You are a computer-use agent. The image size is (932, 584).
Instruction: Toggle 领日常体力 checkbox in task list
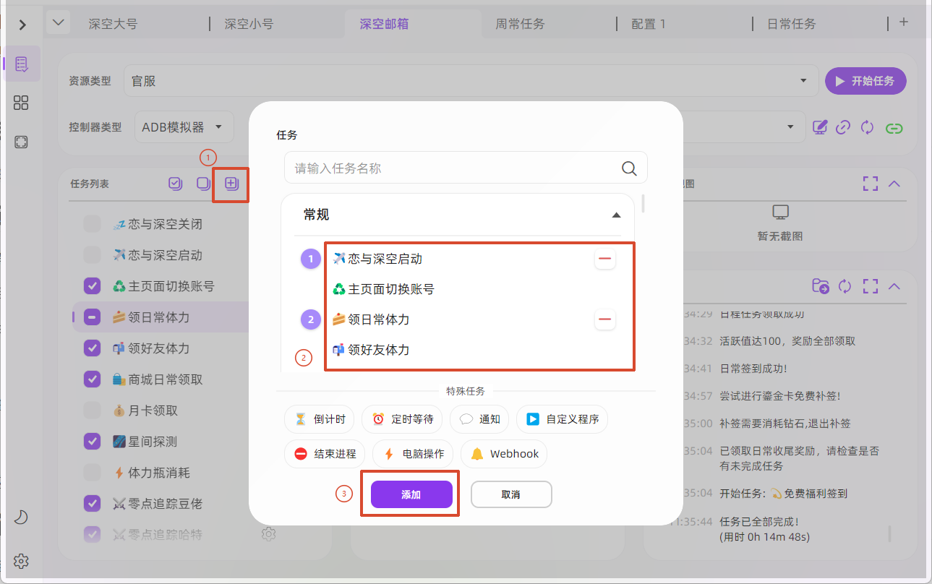pos(93,317)
